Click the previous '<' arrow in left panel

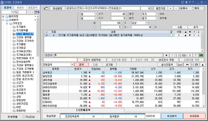pyautogui.click(x=29, y=12)
